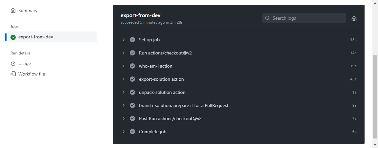The height and width of the screenshot is (148, 378).
Task: Expand the Complete job step
Action: pos(123,132)
